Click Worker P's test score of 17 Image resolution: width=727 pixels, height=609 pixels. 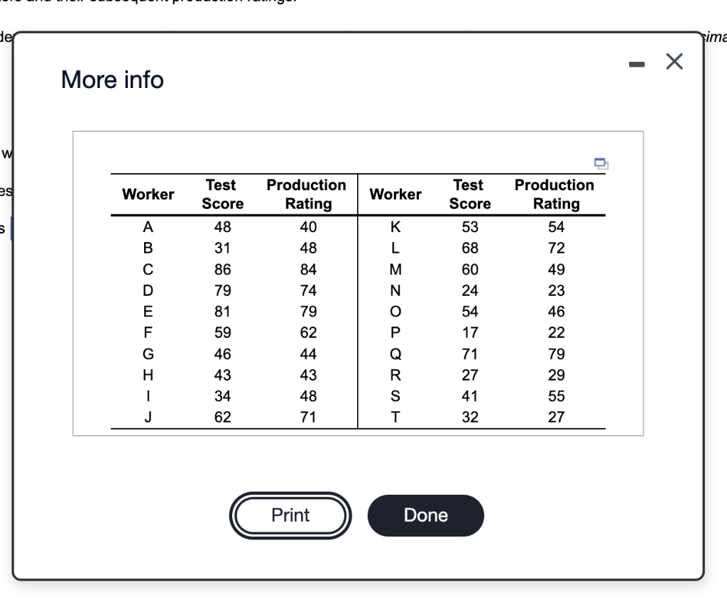click(x=469, y=332)
